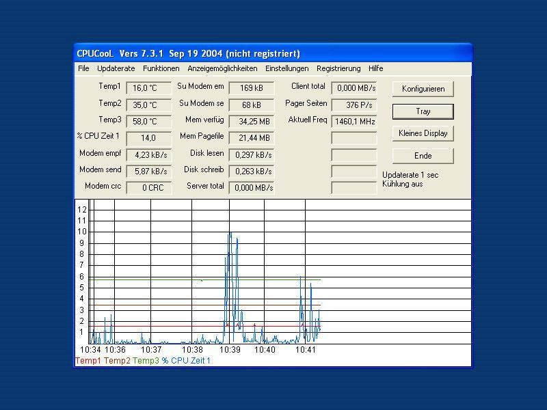Click the Pager Seiten field label
Viewport: 547px width, 410px height.
306,103
